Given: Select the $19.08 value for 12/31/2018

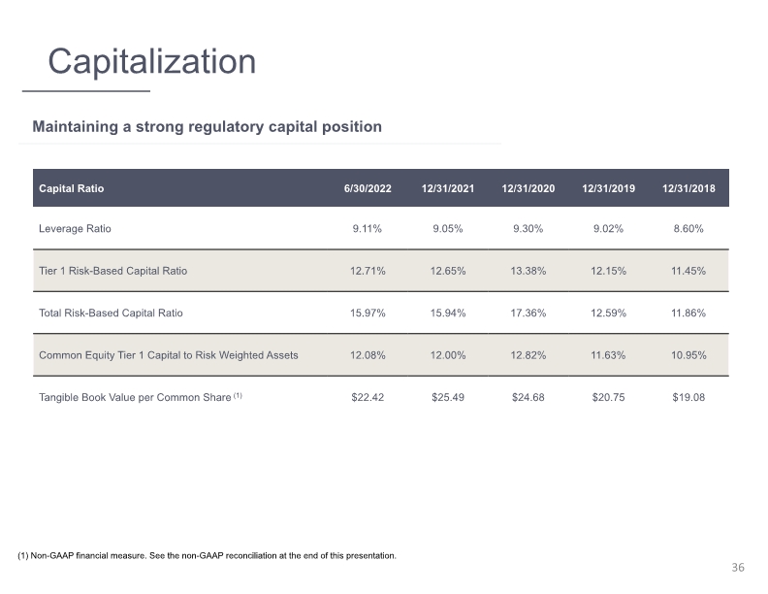Looking at the screenshot, I should (x=688, y=398).
